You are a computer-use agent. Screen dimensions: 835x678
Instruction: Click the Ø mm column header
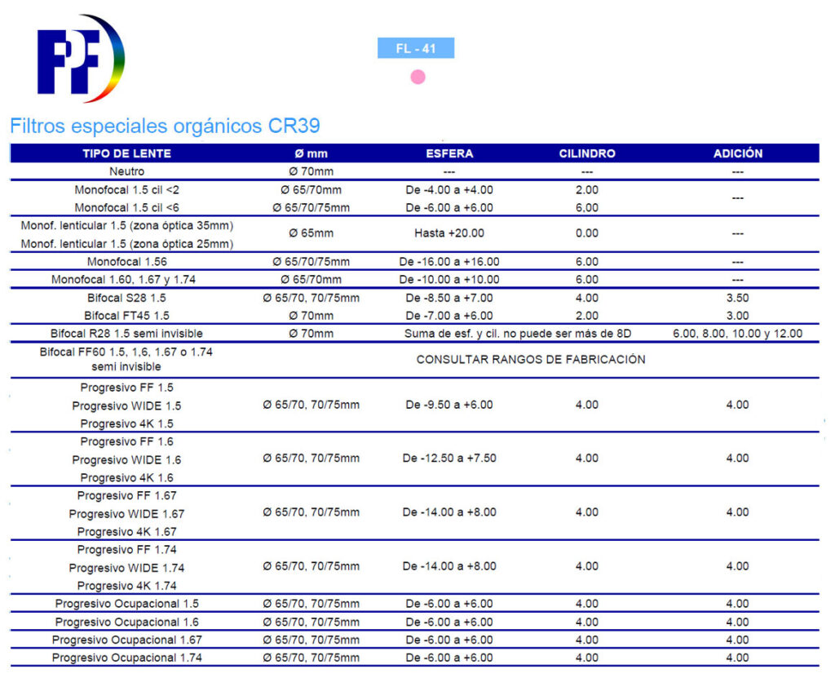tap(311, 153)
